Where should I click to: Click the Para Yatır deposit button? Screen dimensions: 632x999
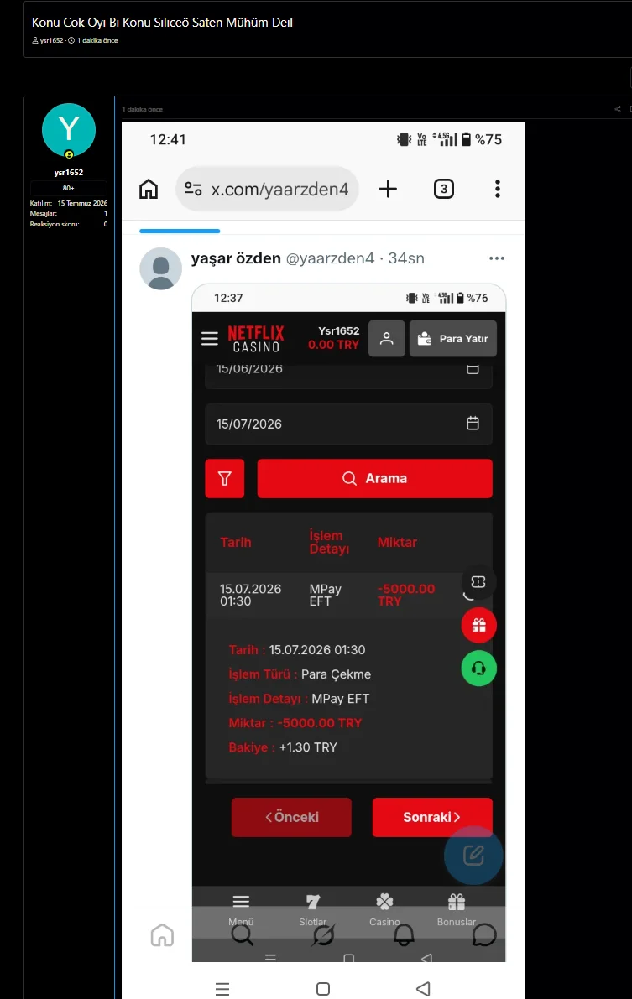tap(452, 338)
